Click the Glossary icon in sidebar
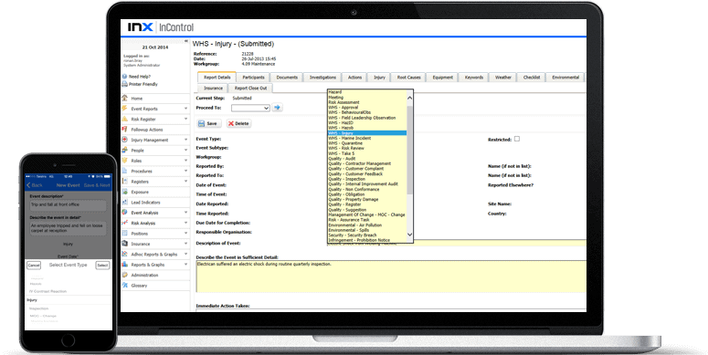This screenshot has width=708, height=355. click(125, 285)
